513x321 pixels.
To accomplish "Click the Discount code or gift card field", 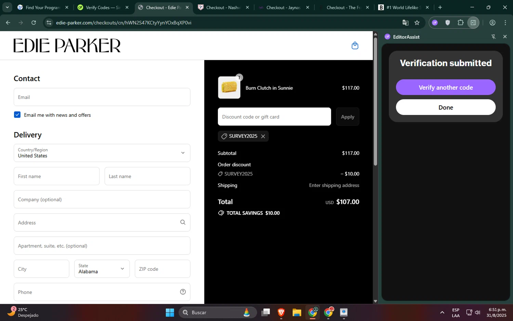I will click(274, 117).
